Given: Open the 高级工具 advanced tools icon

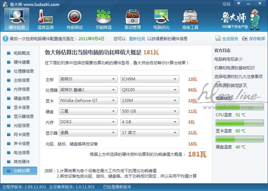Looking at the screenshot, I should tap(190, 17).
